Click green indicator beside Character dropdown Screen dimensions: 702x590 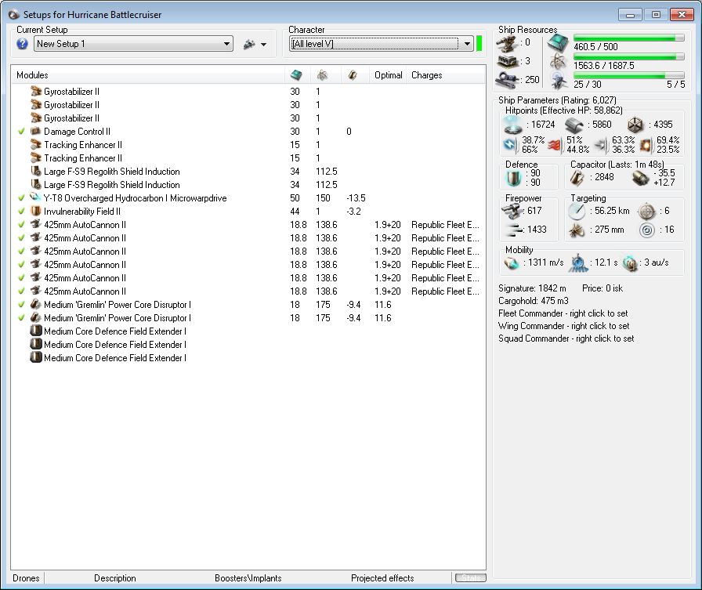pyautogui.click(x=479, y=43)
